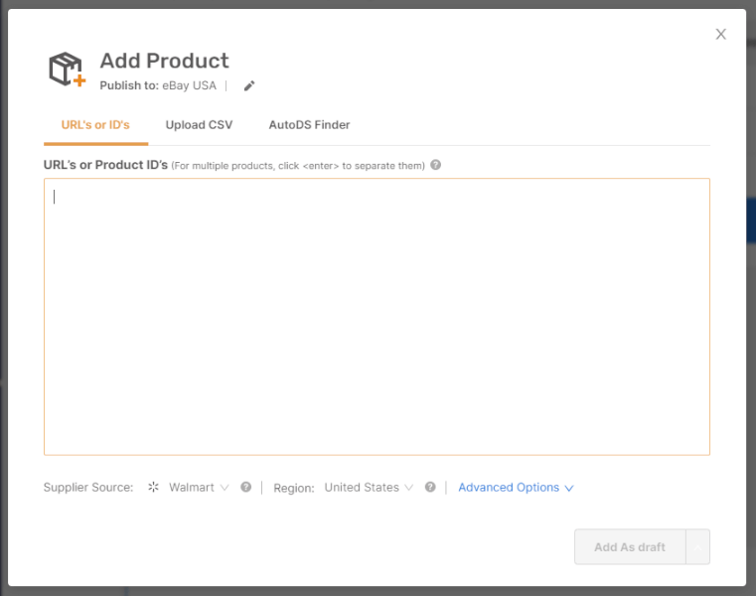The image size is (756, 596).
Task: Expand Advanced Options
Action: tap(516, 488)
